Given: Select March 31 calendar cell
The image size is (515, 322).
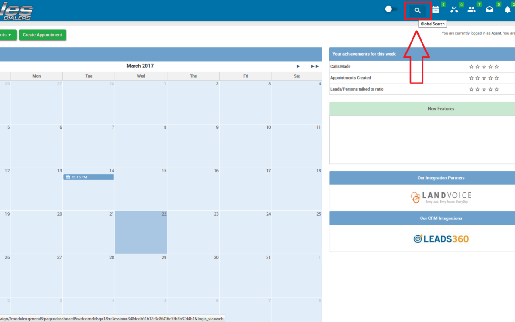Looking at the screenshot, I should click(246, 275).
